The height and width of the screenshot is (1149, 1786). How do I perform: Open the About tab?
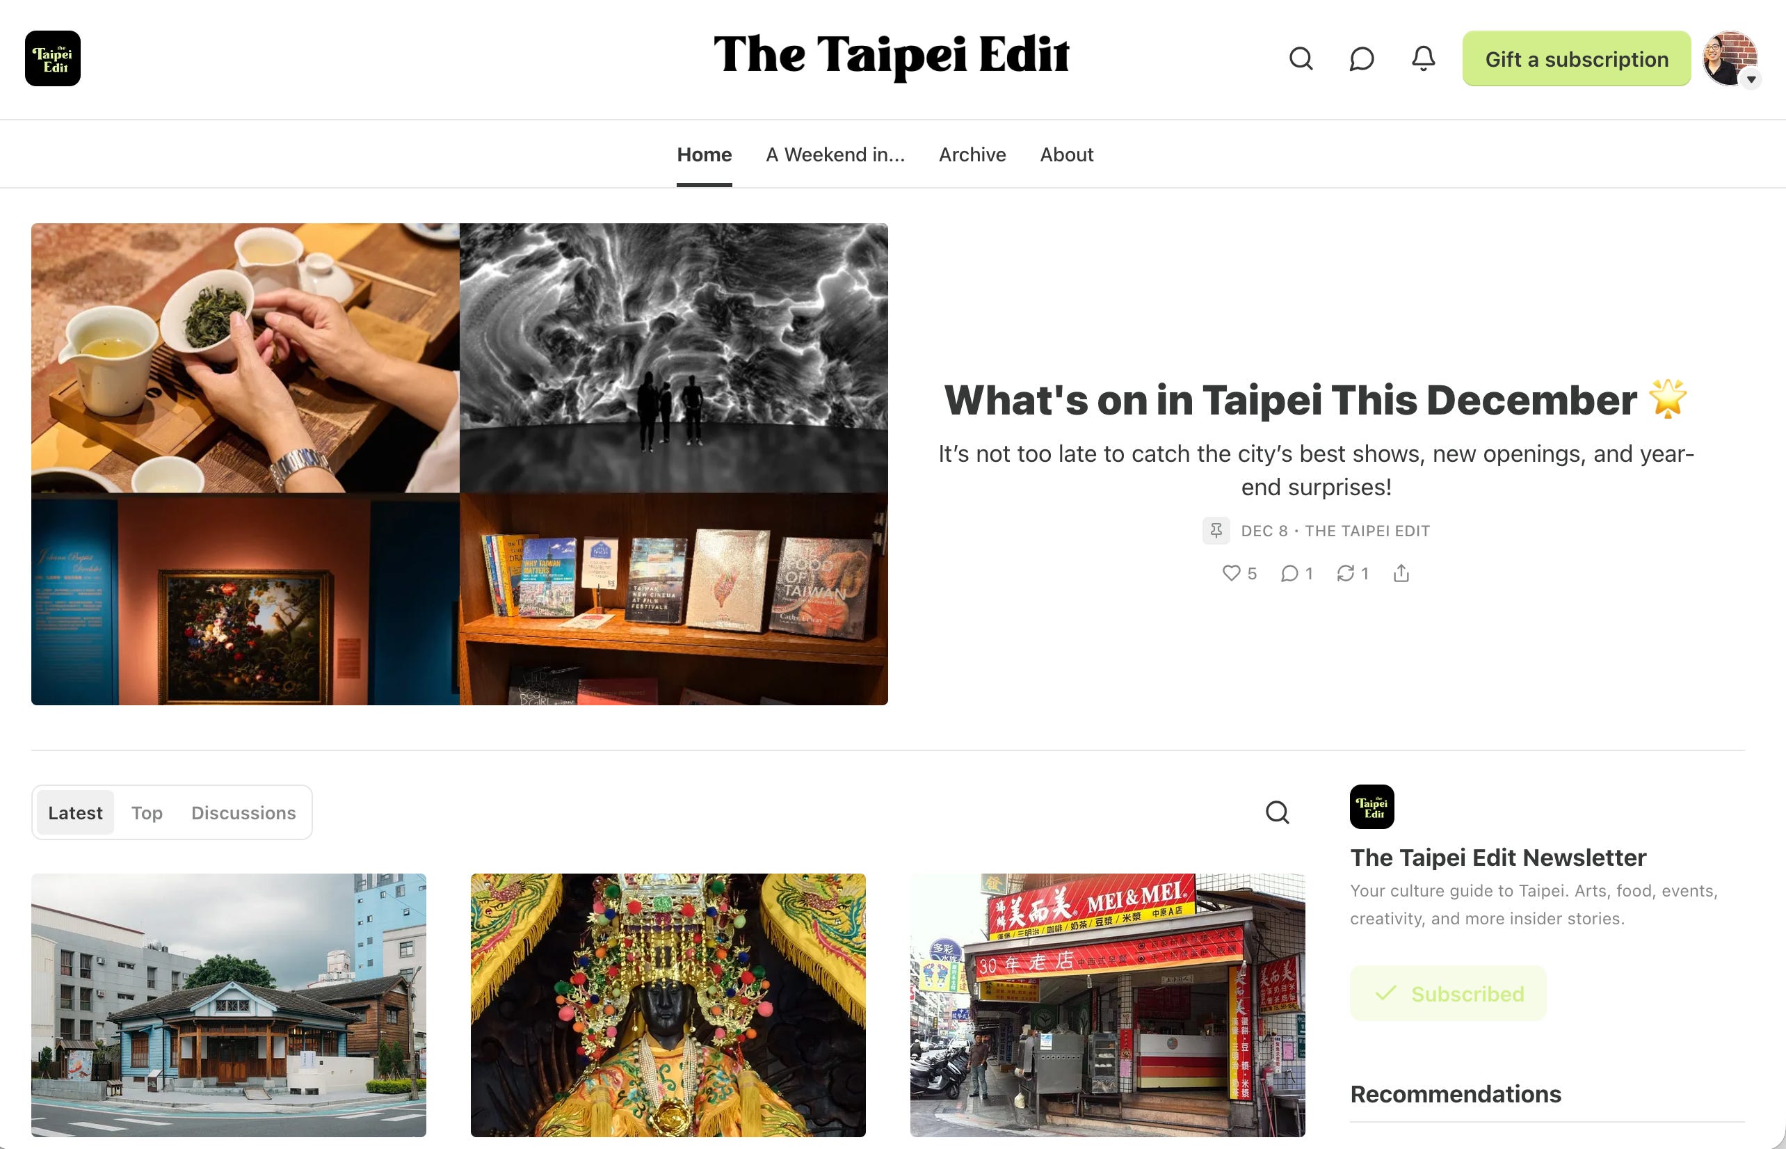click(x=1066, y=154)
